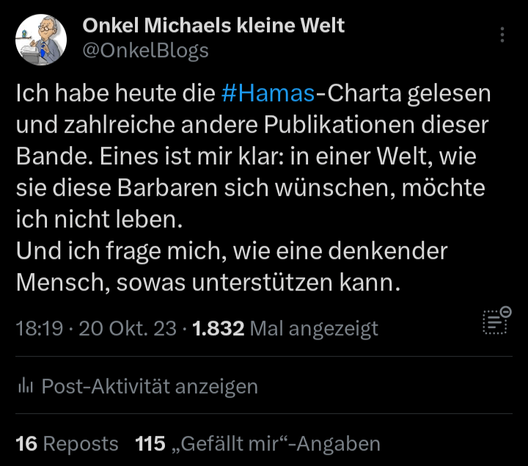This screenshot has height=466, width=528.
Task: Select "Post-Aktivität anzeigen" text
Action: [x=150, y=386]
